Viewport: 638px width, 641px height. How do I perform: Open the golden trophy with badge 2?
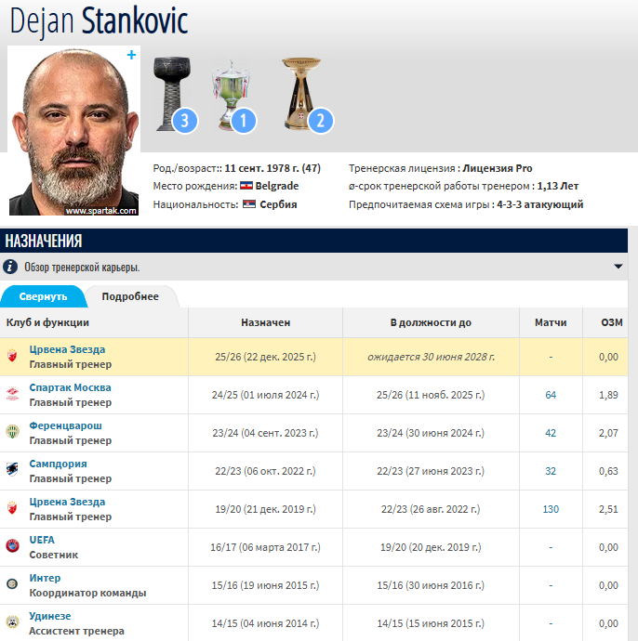307,95
